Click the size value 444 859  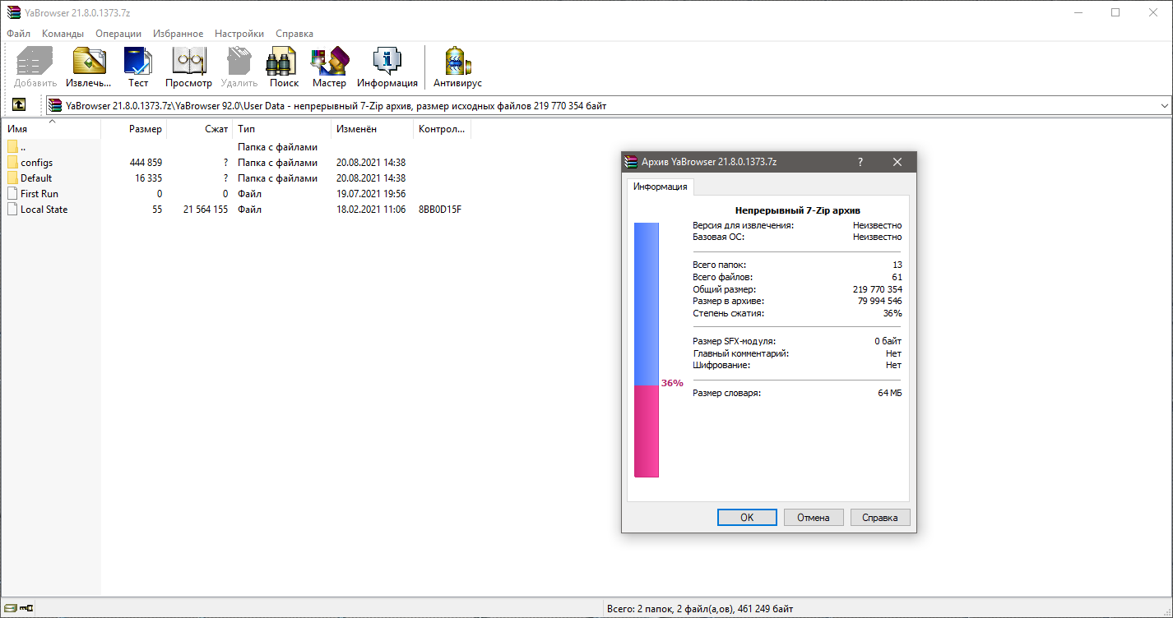pos(146,163)
